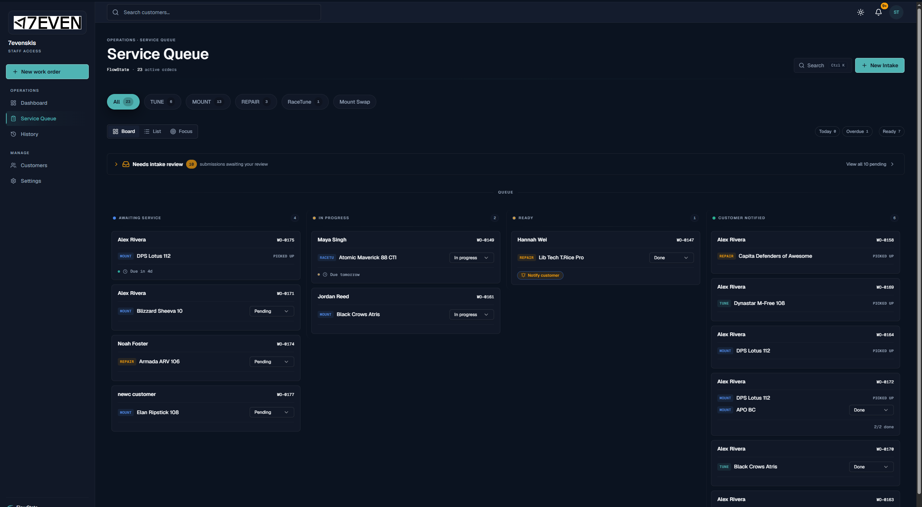Click the Settings gear icon
This screenshot has width=922, height=507.
(13, 181)
